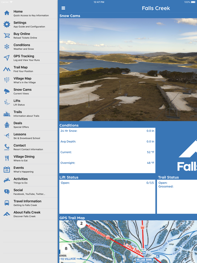Screen dimensions: 197x263
Task: Tap the Trail Status section heading
Action: tap(168, 177)
